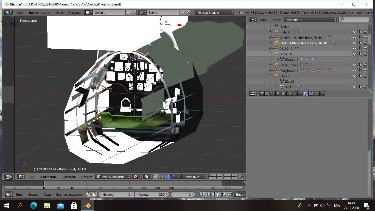This screenshot has height=211, width=375.
Task: Click the World properties globe icon
Action: pyautogui.click(x=278, y=94)
